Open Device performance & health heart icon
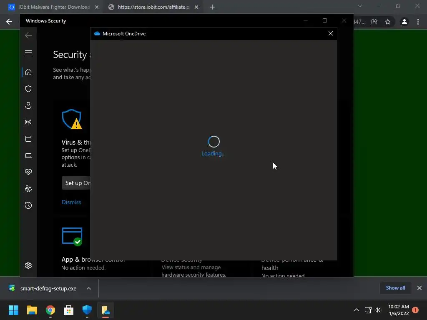The width and height of the screenshot is (427, 320). pos(28,172)
